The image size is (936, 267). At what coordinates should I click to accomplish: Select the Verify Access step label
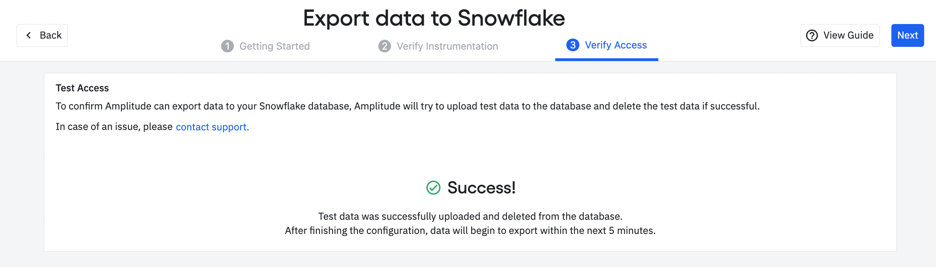pyautogui.click(x=616, y=45)
